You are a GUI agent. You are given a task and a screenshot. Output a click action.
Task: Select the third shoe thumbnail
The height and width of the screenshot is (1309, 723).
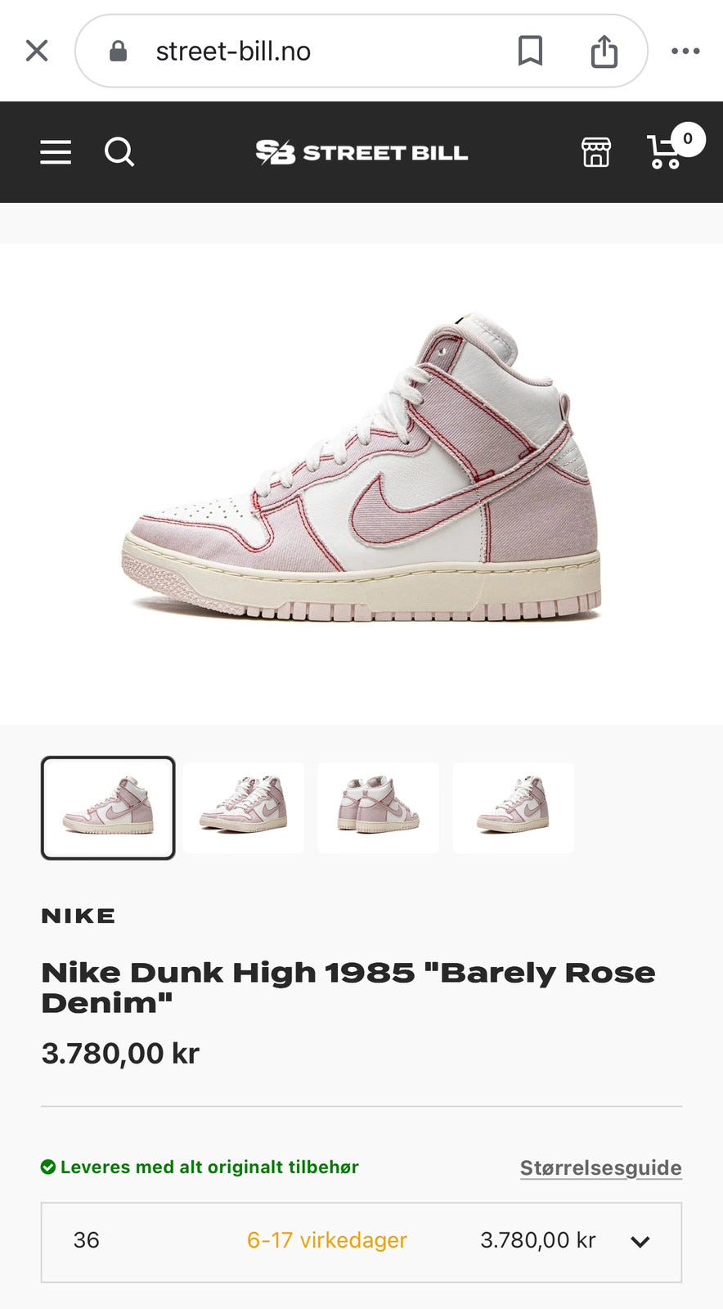[378, 807]
